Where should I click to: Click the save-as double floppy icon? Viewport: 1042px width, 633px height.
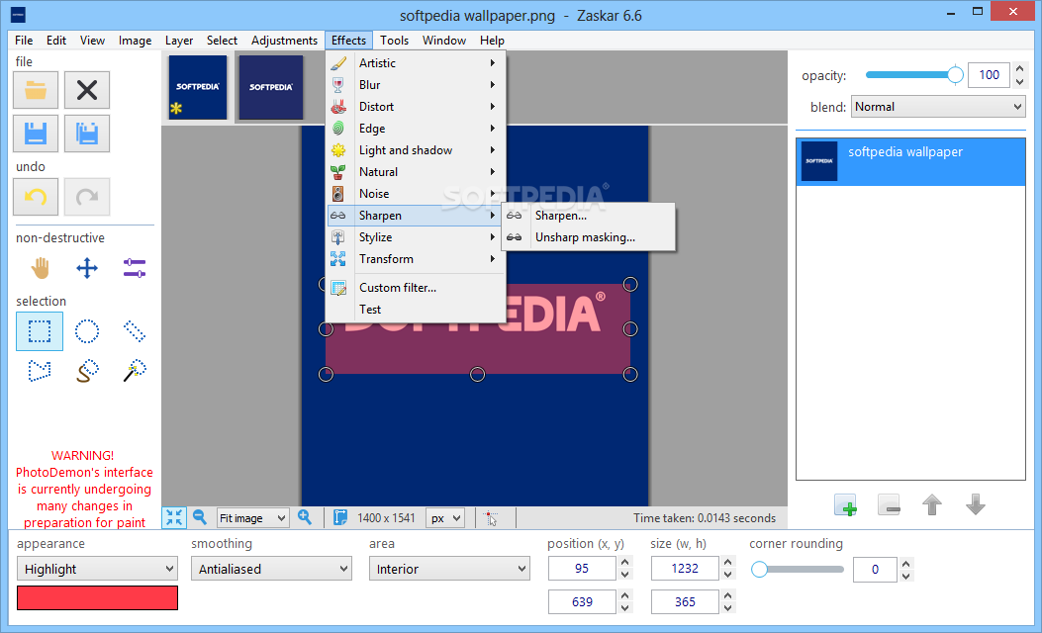coord(87,134)
